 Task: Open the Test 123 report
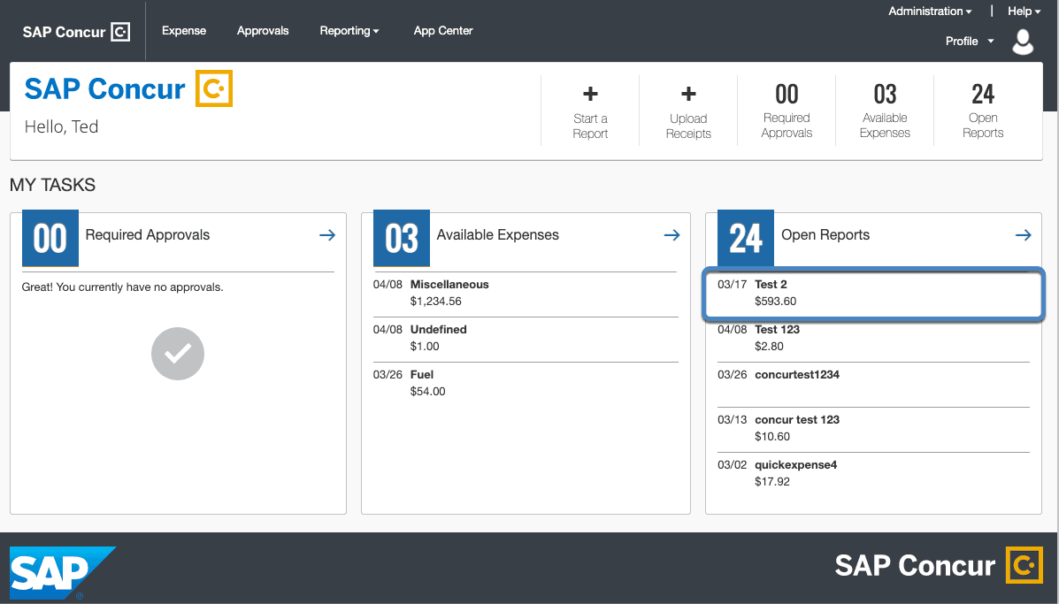pos(873,338)
